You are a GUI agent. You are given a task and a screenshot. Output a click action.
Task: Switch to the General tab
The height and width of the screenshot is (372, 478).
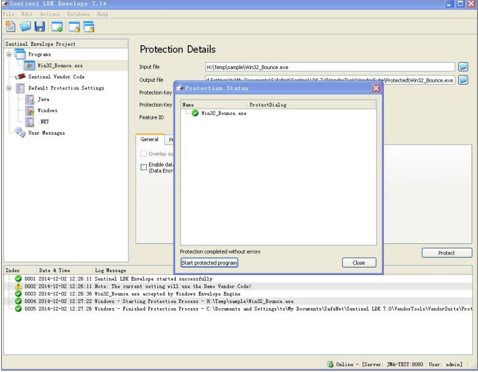pyautogui.click(x=150, y=140)
